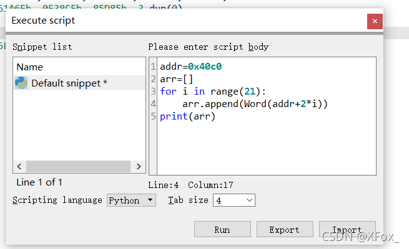Image resolution: width=409 pixels, height=249 pixels.
Task: Click the Line:4 Column:17 status text
Action: click(x=190, y=185)
